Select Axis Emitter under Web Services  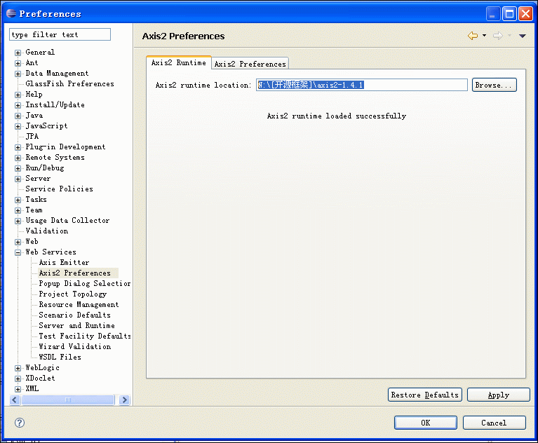[64, 262]
